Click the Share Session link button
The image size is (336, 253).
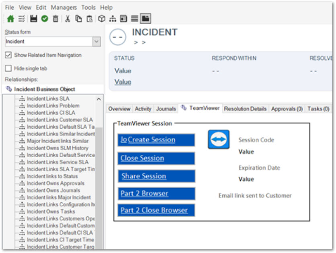point(156,176)
